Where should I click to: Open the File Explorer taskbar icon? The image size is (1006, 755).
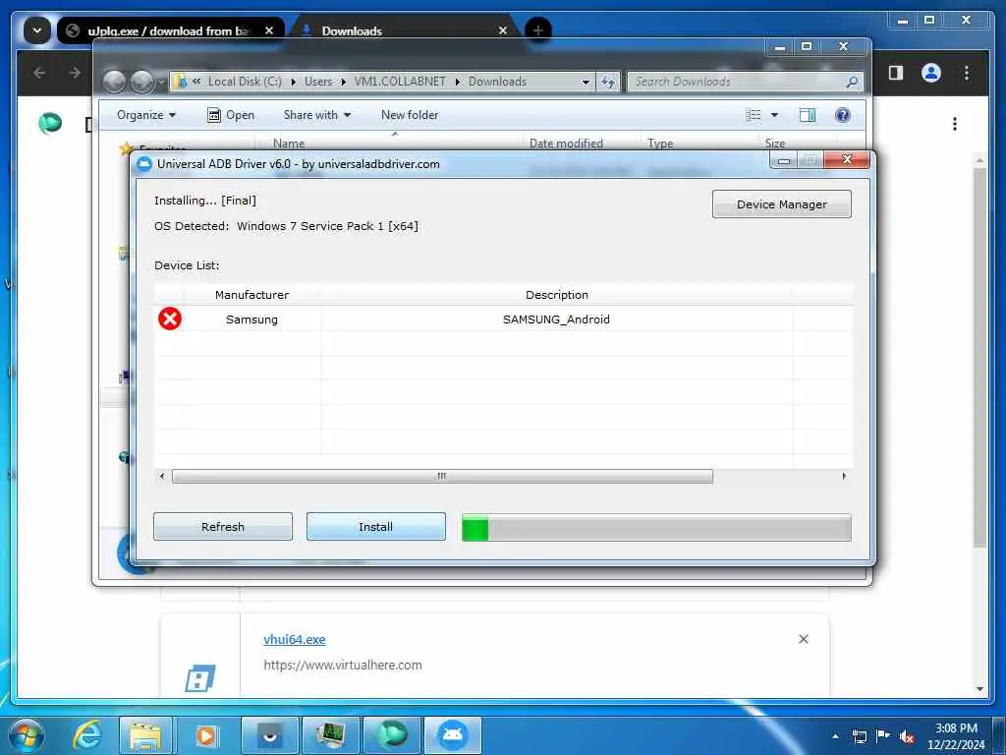[x=145, y=735]
